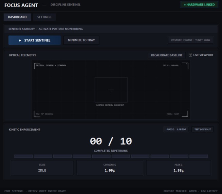
Task: Click the FOV diagonal label in viewport
Action: [x=44, y=114]
